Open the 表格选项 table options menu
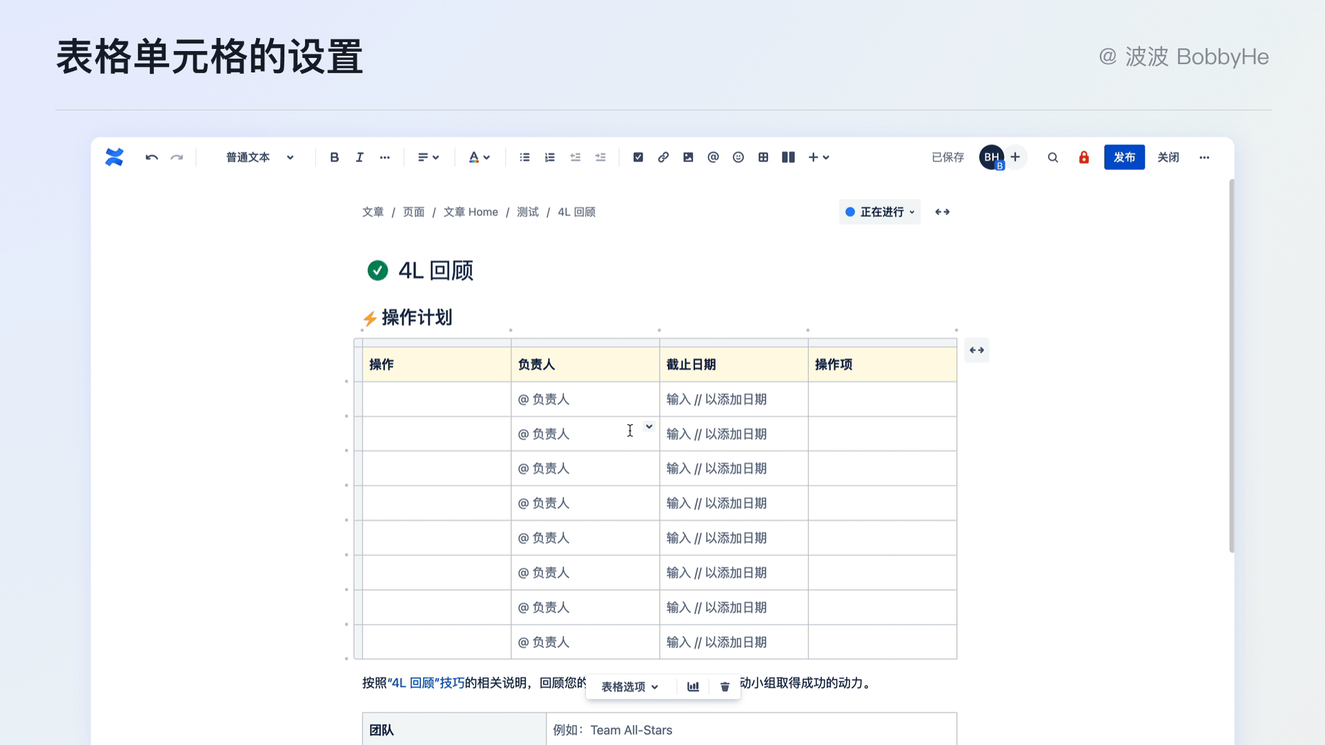 tap(629, 686)
